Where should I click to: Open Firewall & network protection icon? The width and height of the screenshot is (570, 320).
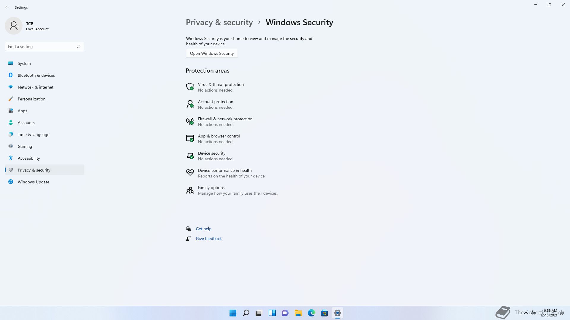pos(190,121)
